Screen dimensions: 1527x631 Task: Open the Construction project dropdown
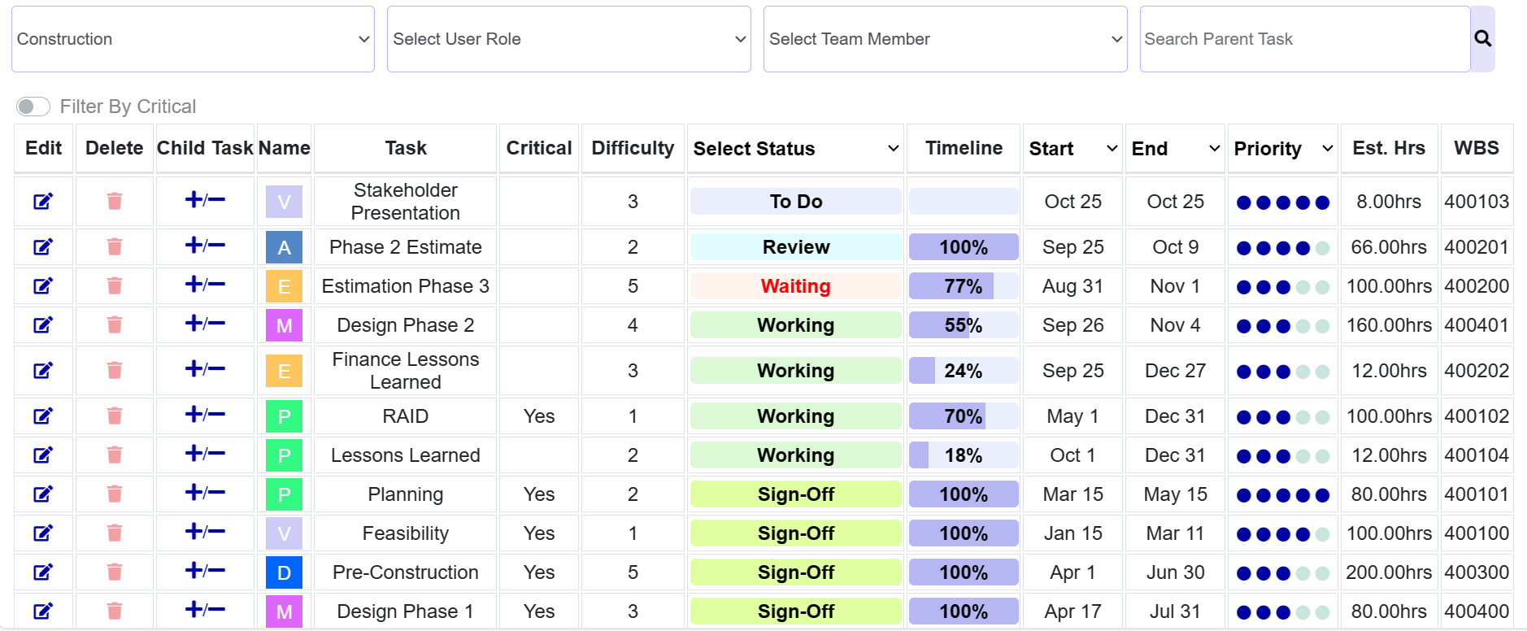click(x=193, y=39)
